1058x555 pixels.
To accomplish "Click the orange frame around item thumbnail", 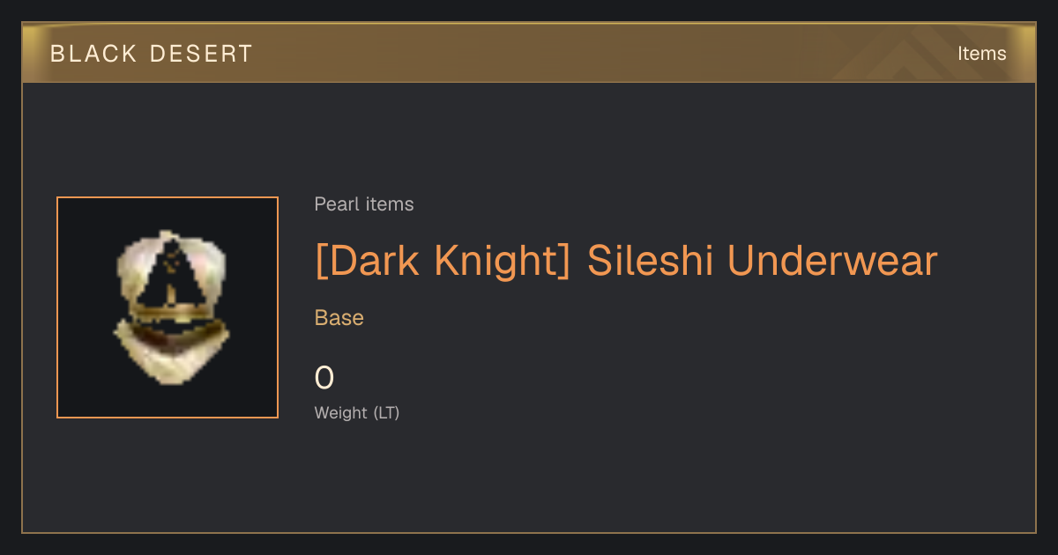I will (57, 307).
